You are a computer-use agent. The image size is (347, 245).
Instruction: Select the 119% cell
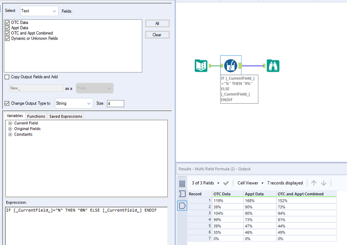[227, 201]
